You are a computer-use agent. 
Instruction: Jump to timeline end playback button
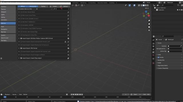point(82,94)
